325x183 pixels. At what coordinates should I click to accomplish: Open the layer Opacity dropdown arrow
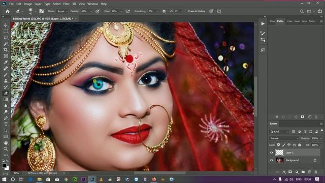pyautogui.click(x=321, y=138)
